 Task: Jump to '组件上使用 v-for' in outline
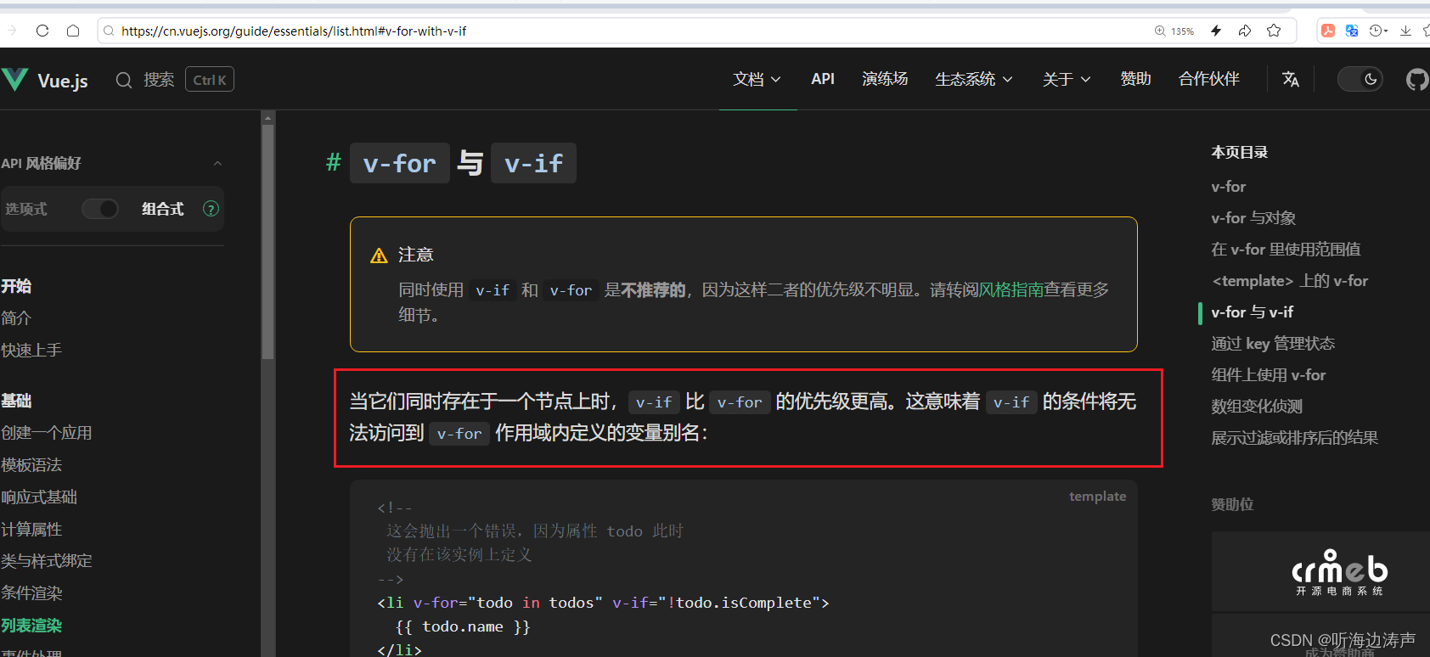pyautogui.click(x=1269, y=375)
